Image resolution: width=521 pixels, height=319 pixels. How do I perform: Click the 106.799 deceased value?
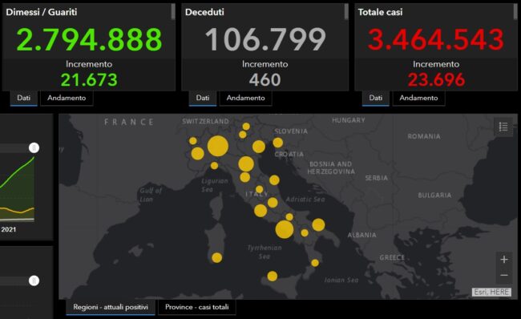[x=265, y=39]
